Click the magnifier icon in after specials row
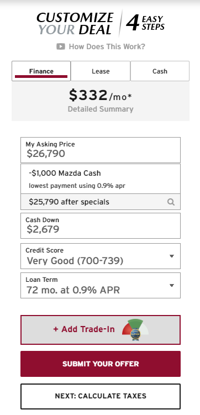The image size is (200, 415). coord(171,202)
